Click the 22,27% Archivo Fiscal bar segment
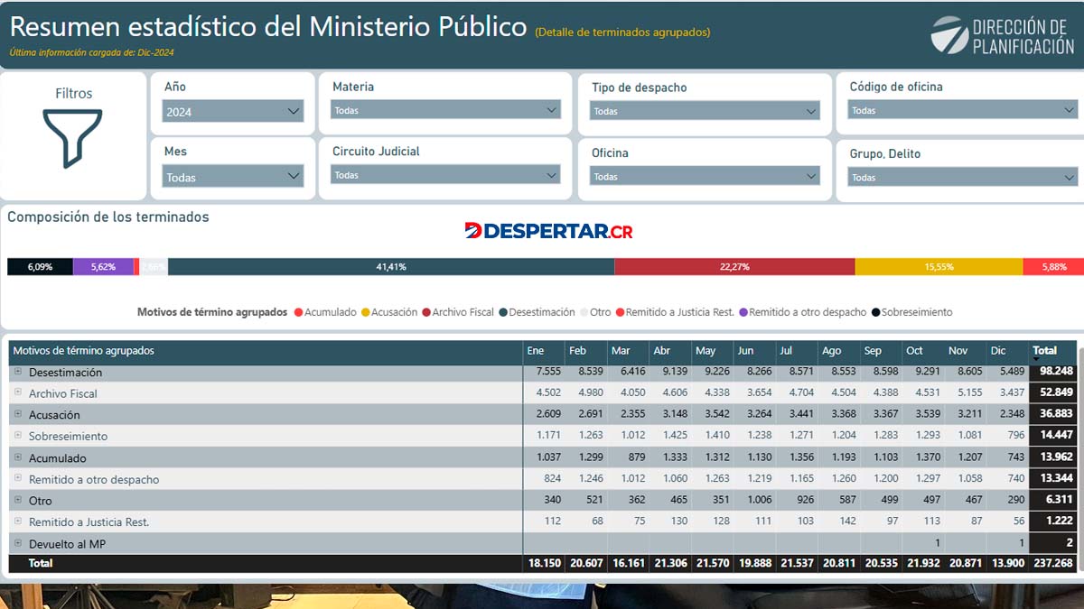Image resolution: width=1084 pixels, height=609 pixels. coord(734,267)
